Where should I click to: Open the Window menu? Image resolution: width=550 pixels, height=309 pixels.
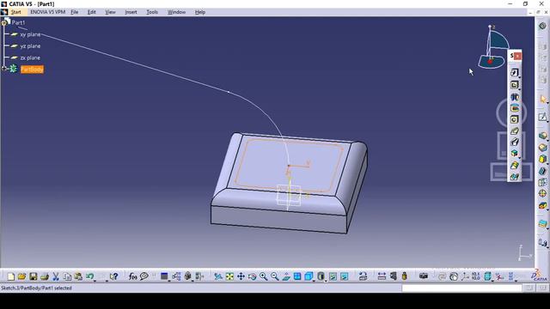point(176,12)
